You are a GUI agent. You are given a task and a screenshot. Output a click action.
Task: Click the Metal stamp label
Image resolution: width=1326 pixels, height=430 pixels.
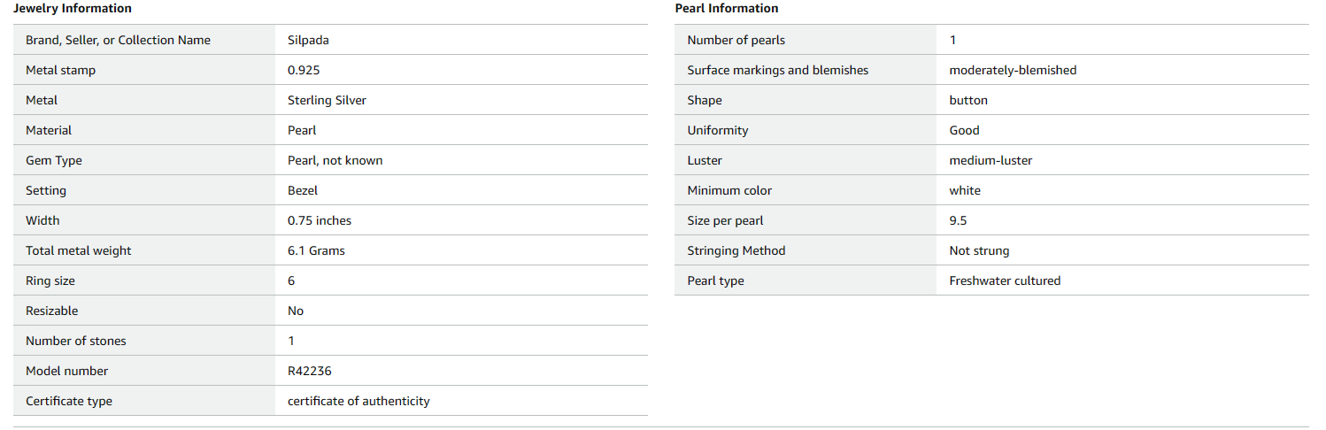[60, 70]
